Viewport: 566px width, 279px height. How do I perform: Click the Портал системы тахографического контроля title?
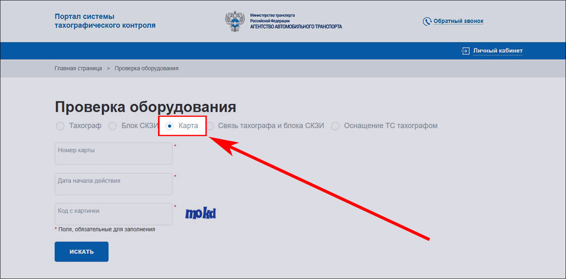click(105, 21)
